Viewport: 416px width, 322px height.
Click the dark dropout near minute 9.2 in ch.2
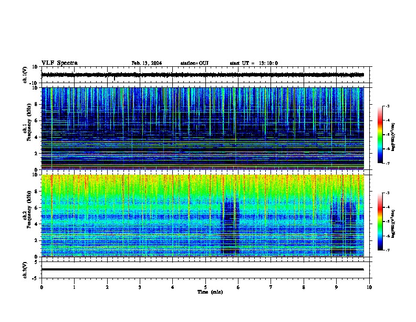point(344,228)
